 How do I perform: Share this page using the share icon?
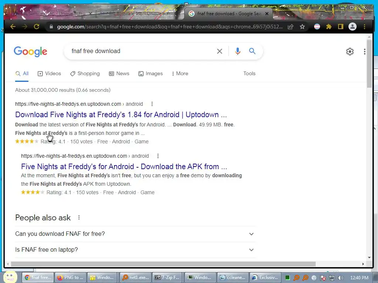tap(291, 27)
